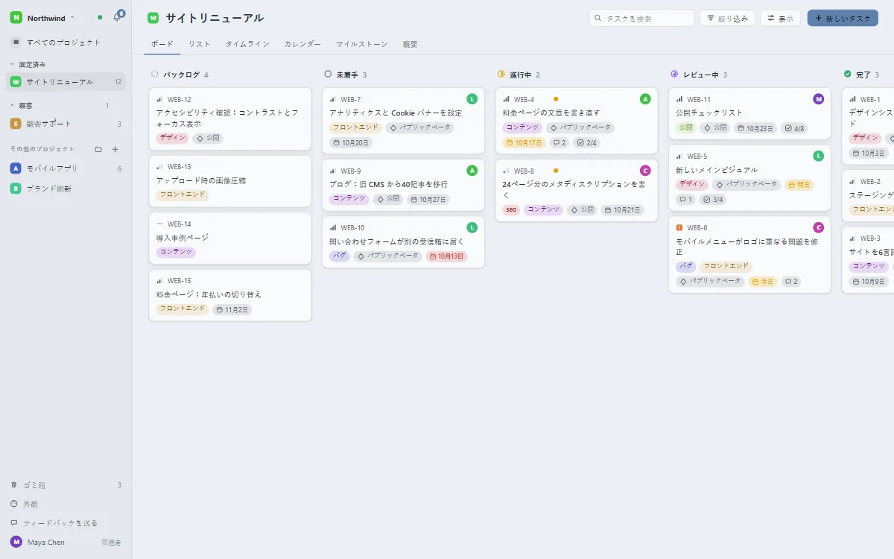Screen dimensions: 894x559
Task: Click the red 10月13日 due date on WEB-10
Action: (447, 256)
